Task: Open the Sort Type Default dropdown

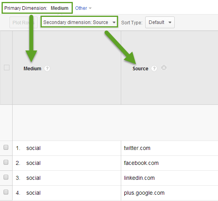Action: tap(160, 22)
